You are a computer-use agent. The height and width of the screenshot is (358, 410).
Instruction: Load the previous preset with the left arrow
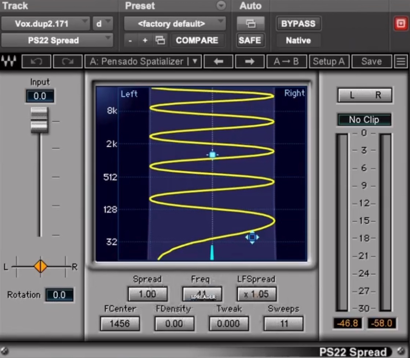[x=218, y=62]
